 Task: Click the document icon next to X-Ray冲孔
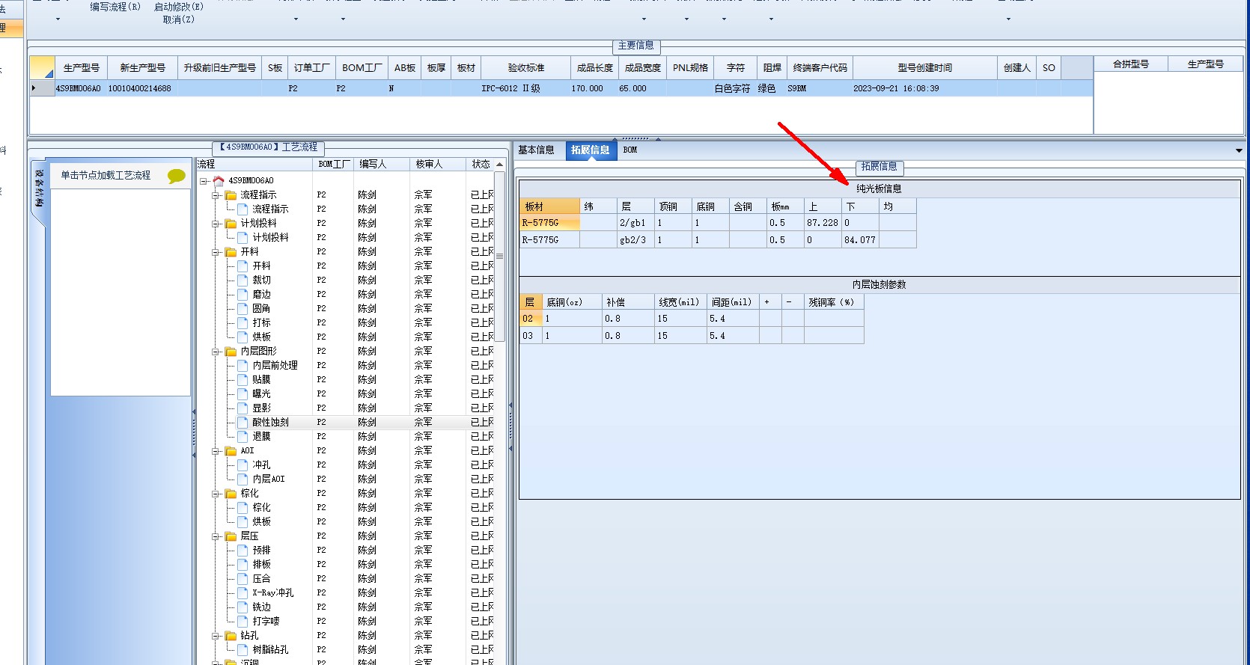point(243,592)
